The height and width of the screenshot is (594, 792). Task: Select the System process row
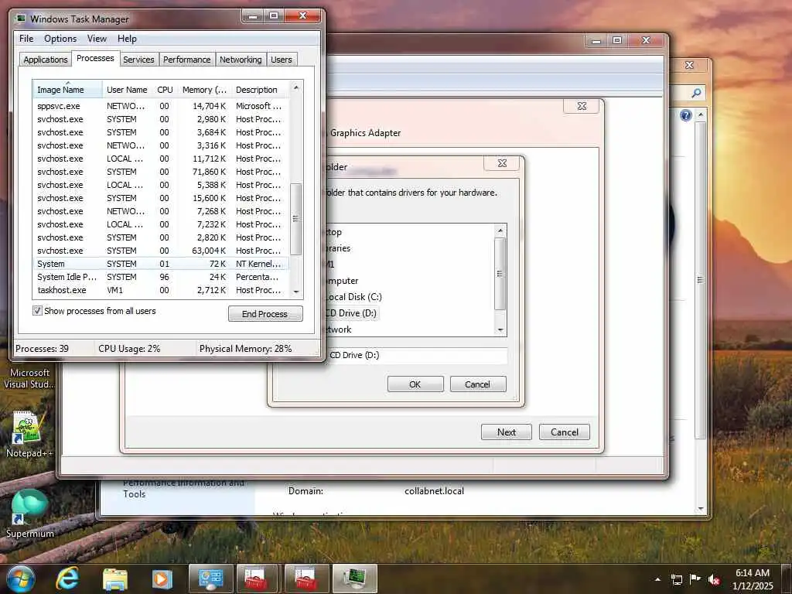click(161, 264)
